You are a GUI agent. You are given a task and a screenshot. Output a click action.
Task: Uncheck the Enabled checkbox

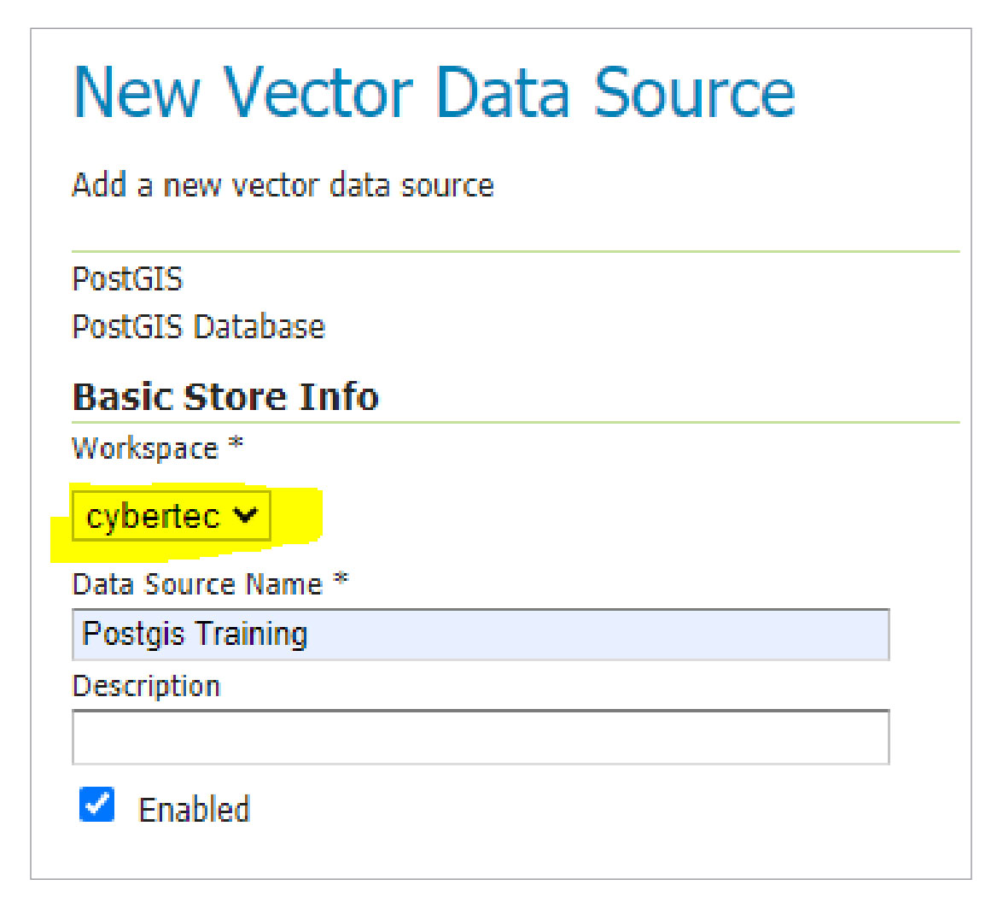(x=97, y=805)
